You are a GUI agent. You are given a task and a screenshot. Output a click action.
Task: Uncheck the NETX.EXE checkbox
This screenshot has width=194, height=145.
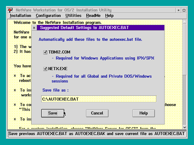45,69
